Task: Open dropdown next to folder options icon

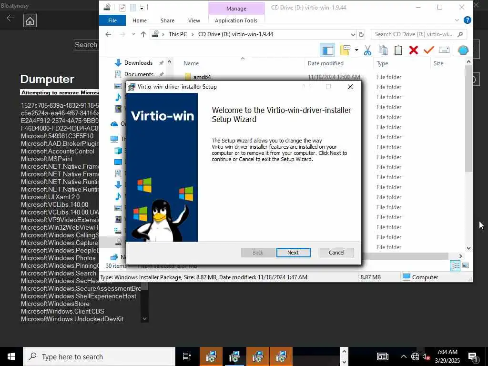Action: [x=356, y=50]
